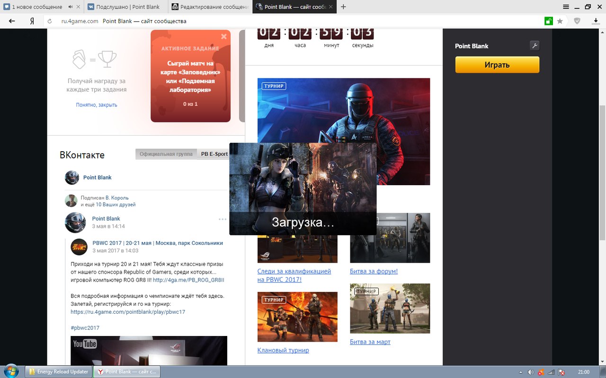Open ru.4game.com/pointblank/play/pbwc17 link

tap(128, 312)
